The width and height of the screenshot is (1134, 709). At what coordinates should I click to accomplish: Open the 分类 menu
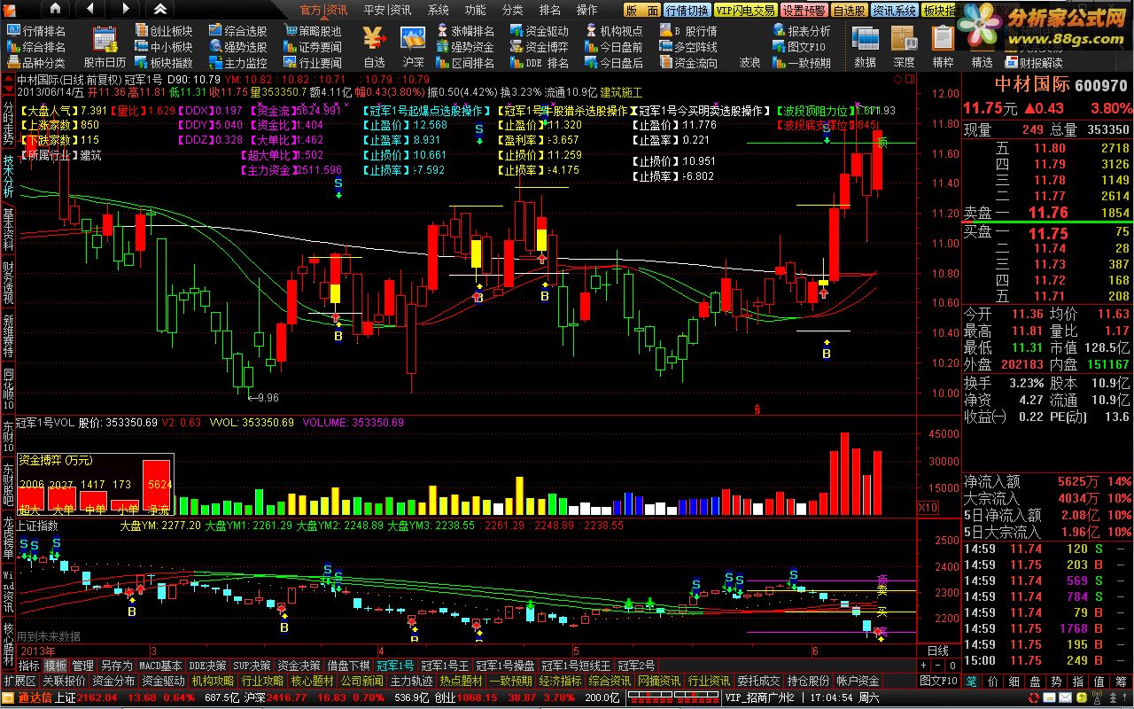point(512,10)
